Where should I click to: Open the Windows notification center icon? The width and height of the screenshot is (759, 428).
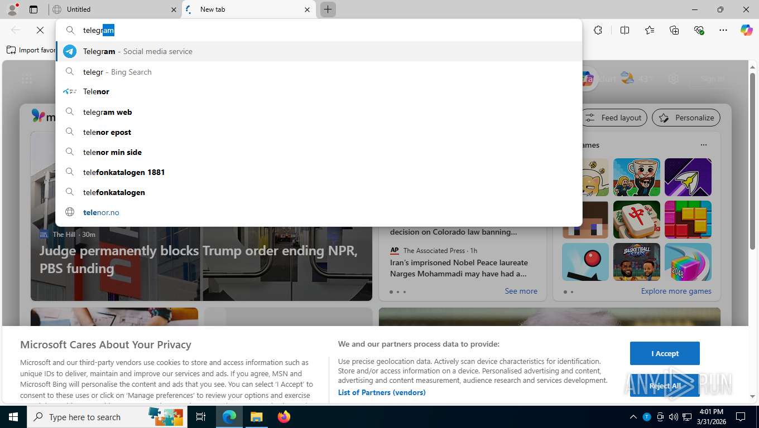[741, 417]
